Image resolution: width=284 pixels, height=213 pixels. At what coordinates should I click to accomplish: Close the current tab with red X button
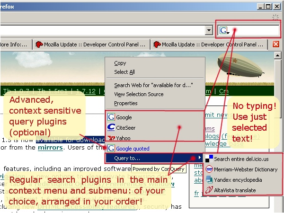click(x=276, y=44)
